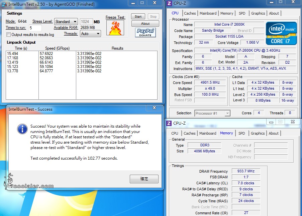Select the speed value 66.6143
This screenshot has width=302, height=216.
click(x=46, y=62)
